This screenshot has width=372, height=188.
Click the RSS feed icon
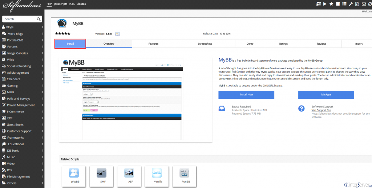(x=4, y=170)
